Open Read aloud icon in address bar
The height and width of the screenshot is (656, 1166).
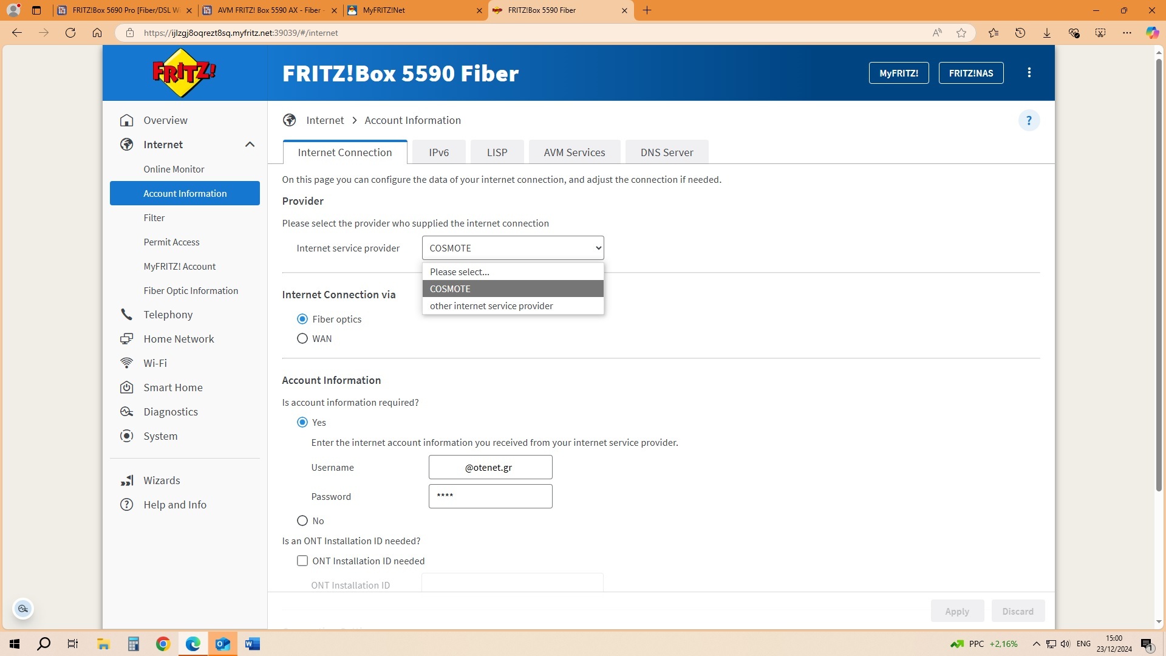[937, 33]
